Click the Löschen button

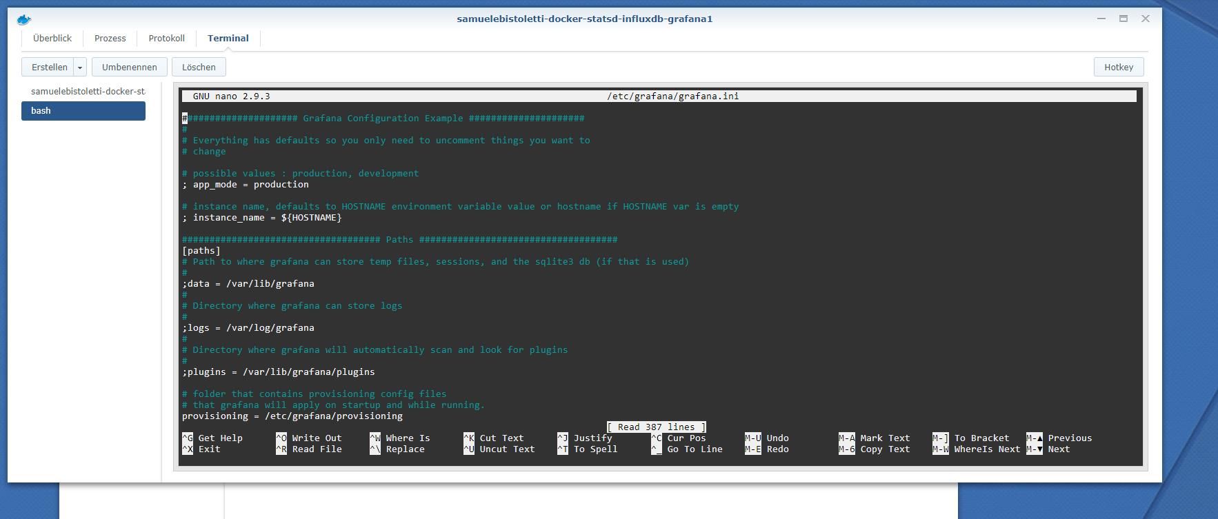coord(199,67)
